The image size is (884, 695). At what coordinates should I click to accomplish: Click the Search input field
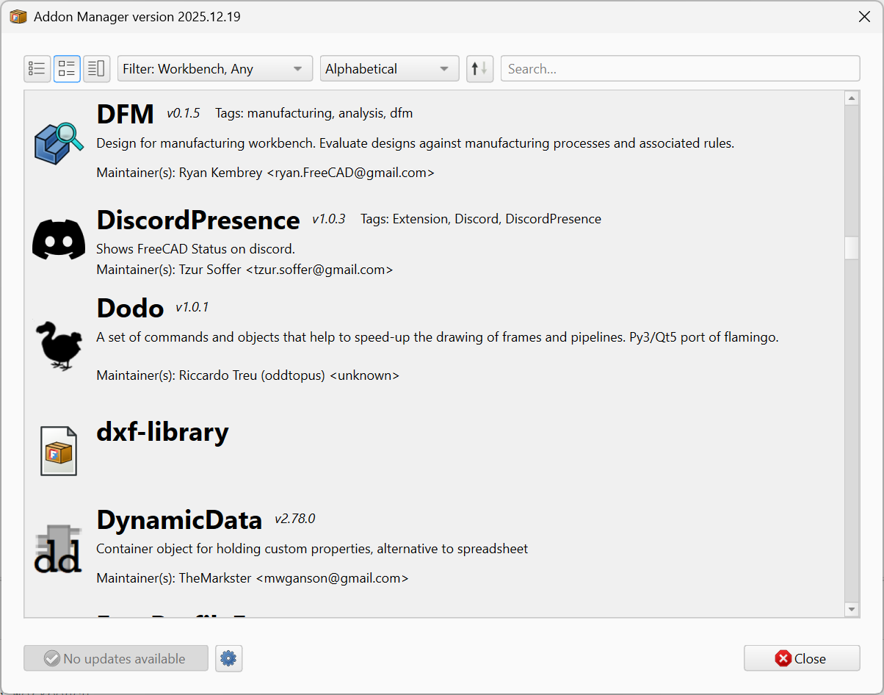coord(680,69)
